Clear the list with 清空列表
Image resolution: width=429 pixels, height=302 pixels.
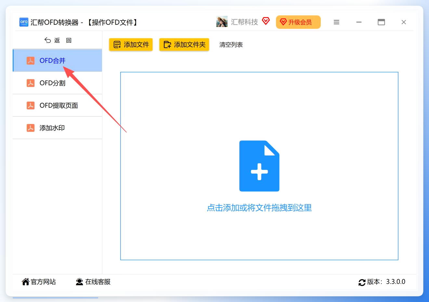231,45
